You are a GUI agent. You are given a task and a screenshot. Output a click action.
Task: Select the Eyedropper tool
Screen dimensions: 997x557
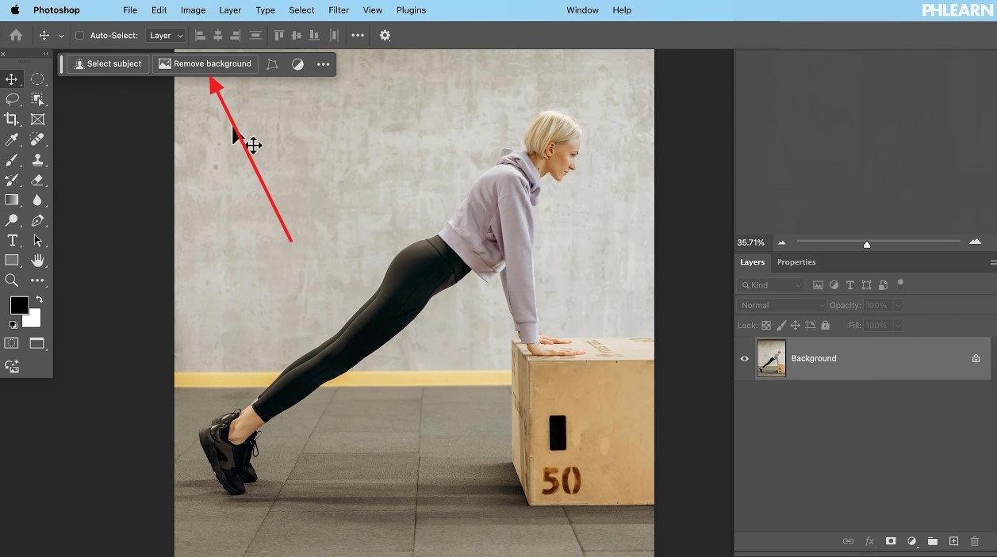point(12,139)
